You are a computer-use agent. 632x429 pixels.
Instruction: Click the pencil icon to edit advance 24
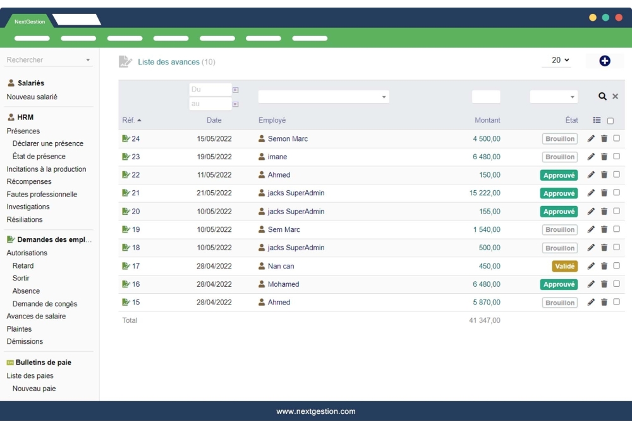click(x=590, y=138)
